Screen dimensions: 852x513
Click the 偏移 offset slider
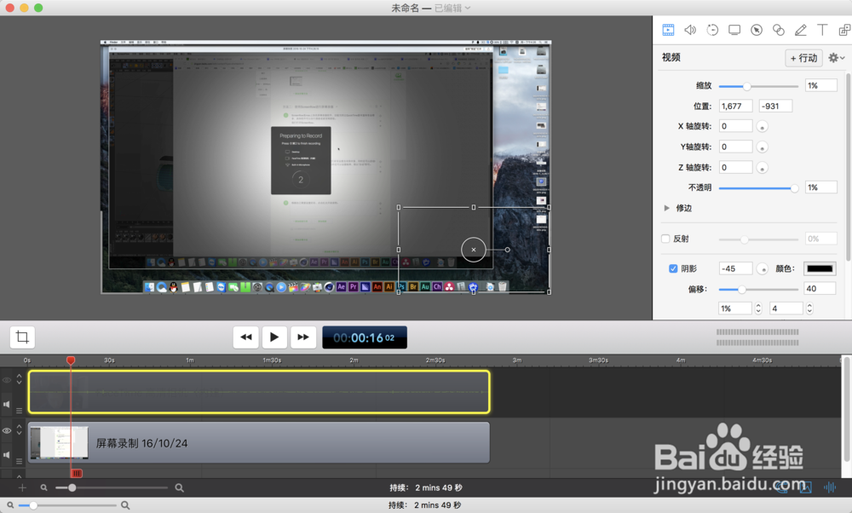[758, 289]
